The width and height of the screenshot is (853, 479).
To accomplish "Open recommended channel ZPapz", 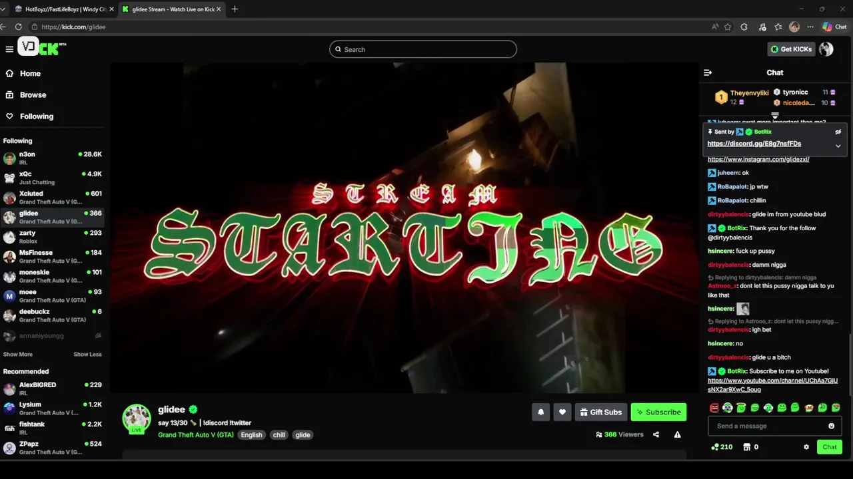I will [53, 448].
